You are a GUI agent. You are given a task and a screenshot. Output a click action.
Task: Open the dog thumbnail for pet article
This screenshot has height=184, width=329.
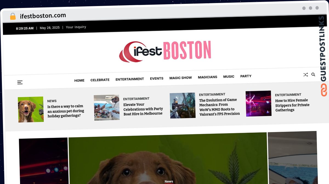click(x=31, y=109)
